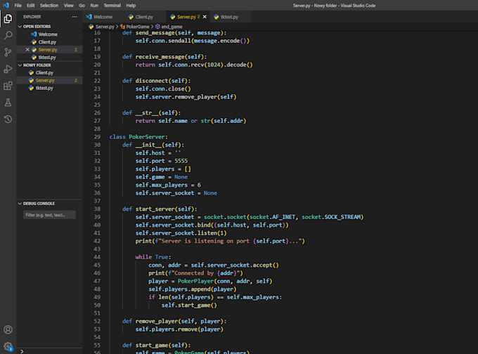Open the Testing flask view

click(8, 103)
